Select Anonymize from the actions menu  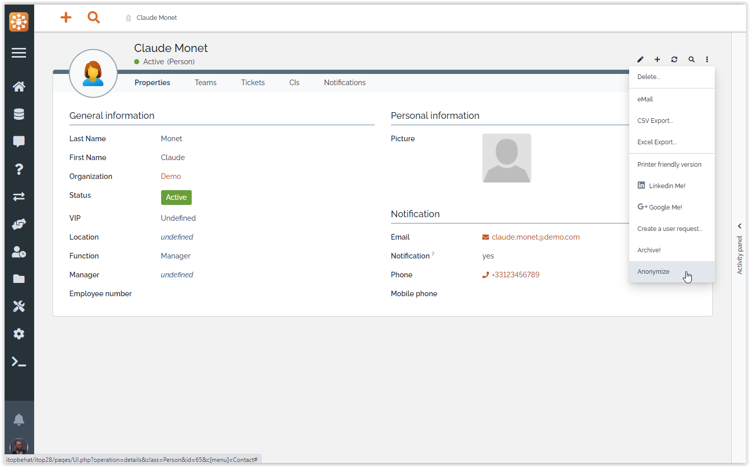(x=653, y=271)
